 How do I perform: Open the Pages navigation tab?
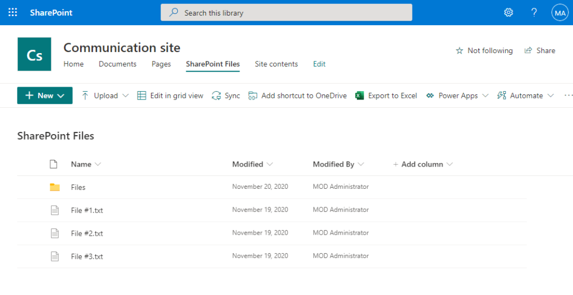pos(161,64)
